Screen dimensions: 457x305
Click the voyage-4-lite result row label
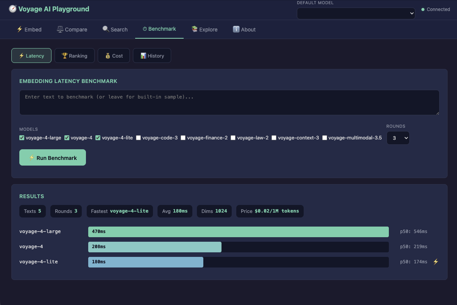point(39,262)
